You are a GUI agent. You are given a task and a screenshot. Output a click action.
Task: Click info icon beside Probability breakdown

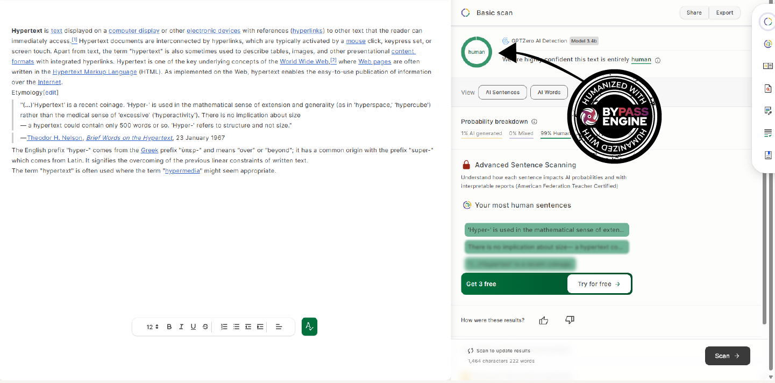tap(534, 122)
